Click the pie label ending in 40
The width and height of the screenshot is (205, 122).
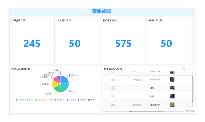45,84
